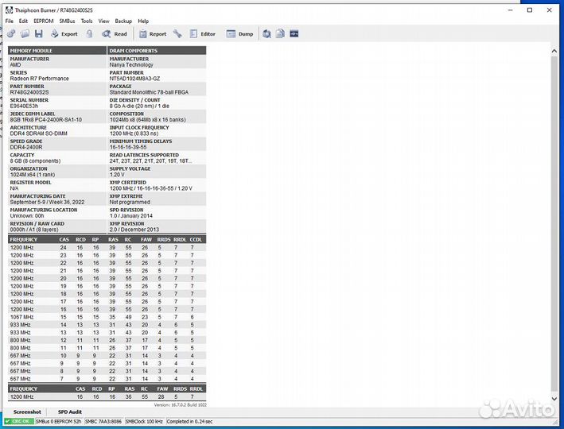Open the EEPROM menu
The width and height of the screenshot is (564, 429).
tap(43, 21)
